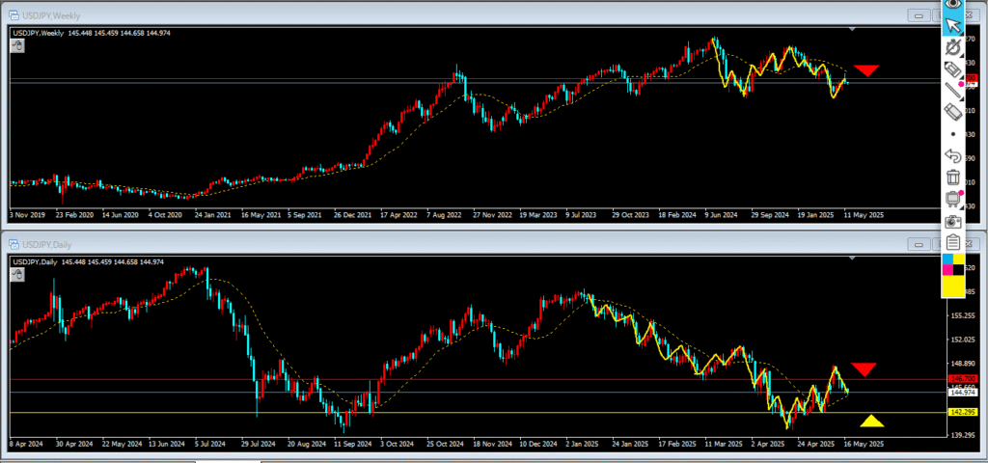Open the clipboard icon in the toolbar

pos(953,242)
